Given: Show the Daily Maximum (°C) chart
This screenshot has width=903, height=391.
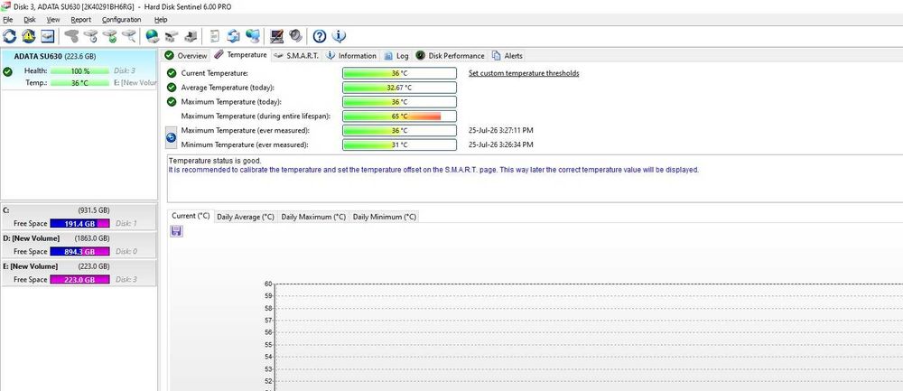Looking at the screenshot, I should pos(313,217).
